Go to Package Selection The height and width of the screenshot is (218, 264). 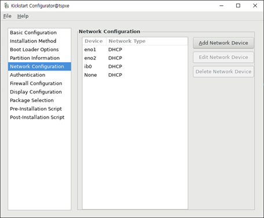39,100
